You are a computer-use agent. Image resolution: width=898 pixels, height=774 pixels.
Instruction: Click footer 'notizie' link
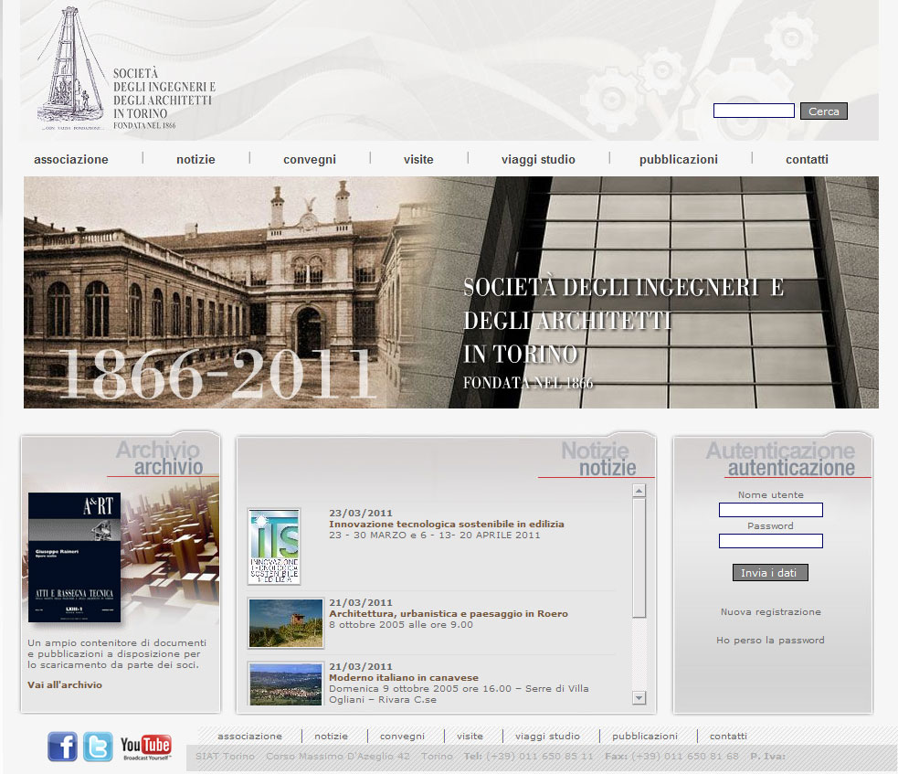(x=331, y=737)
